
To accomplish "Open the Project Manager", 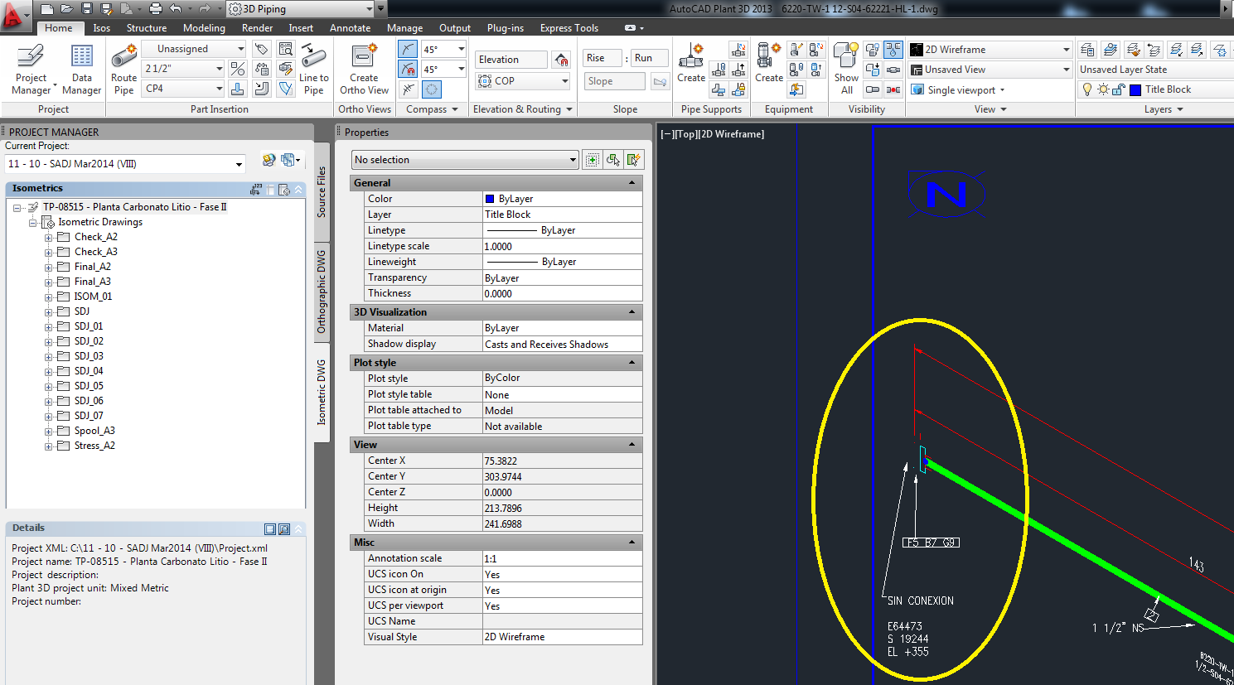I will [31, 62].
